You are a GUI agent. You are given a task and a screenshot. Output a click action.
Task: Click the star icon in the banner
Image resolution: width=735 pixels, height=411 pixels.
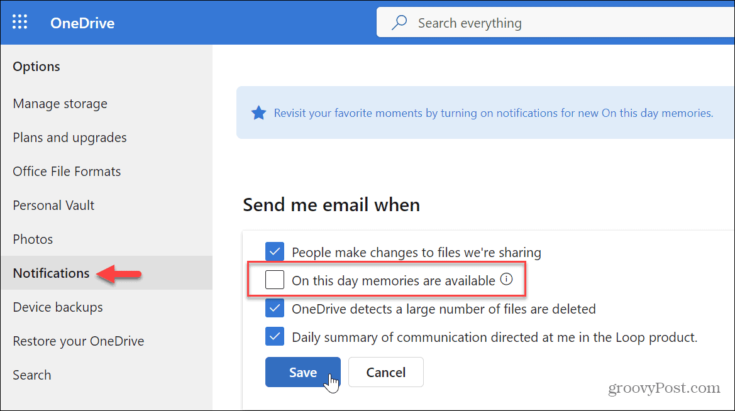click(258, 113)
